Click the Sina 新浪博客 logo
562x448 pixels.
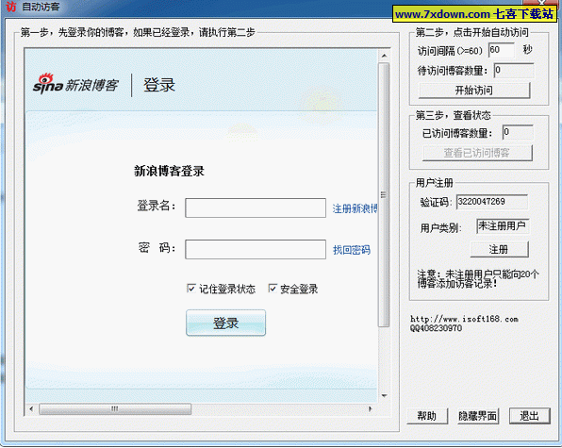[75, 84]
